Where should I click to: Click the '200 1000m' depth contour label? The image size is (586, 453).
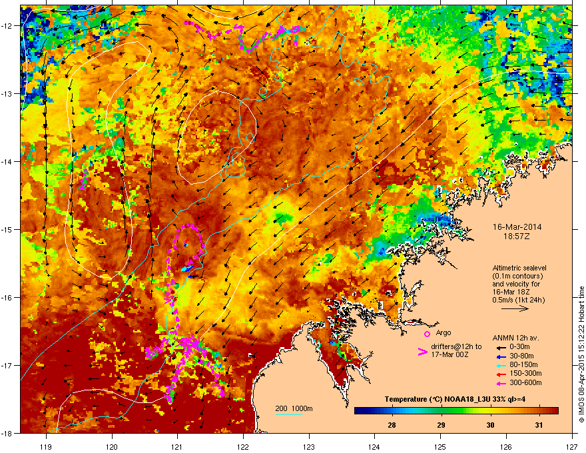point(294,408)
